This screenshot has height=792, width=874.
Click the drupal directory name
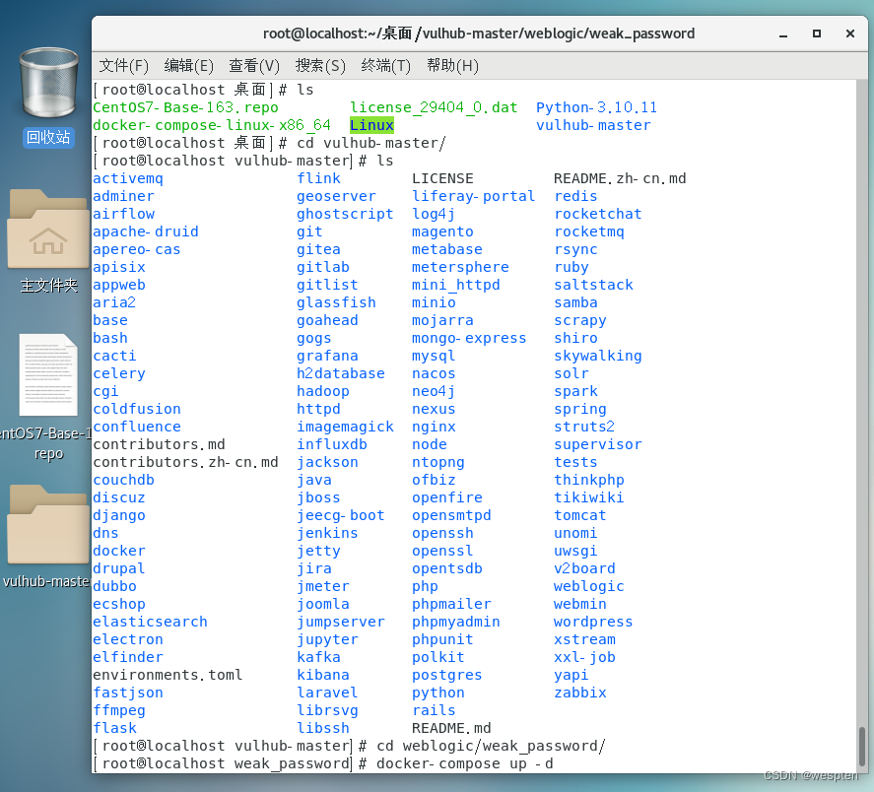118,568
